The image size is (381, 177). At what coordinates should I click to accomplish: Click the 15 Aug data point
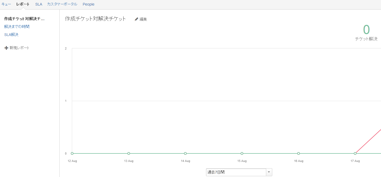(x=242, y=153)
